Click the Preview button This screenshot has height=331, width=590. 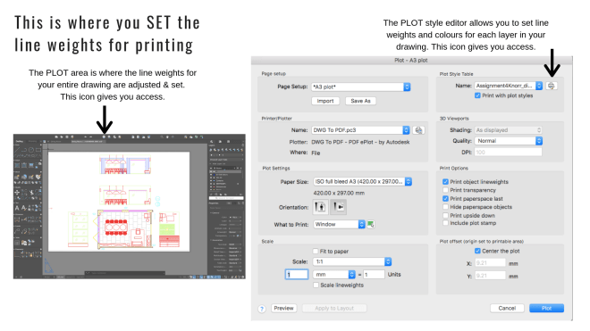coord(283,309)
